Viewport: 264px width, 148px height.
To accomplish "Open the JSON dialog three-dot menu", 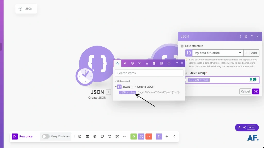I will click(241, 36).
